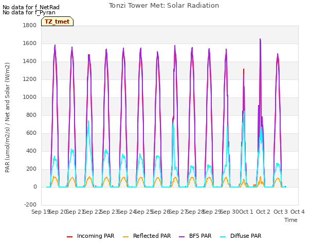Click the Time x-axis label

tap(291, 220)
